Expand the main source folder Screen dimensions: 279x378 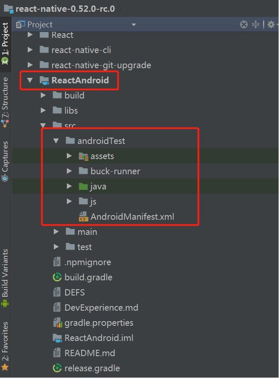pyautogui.click(x=56, y=232)
